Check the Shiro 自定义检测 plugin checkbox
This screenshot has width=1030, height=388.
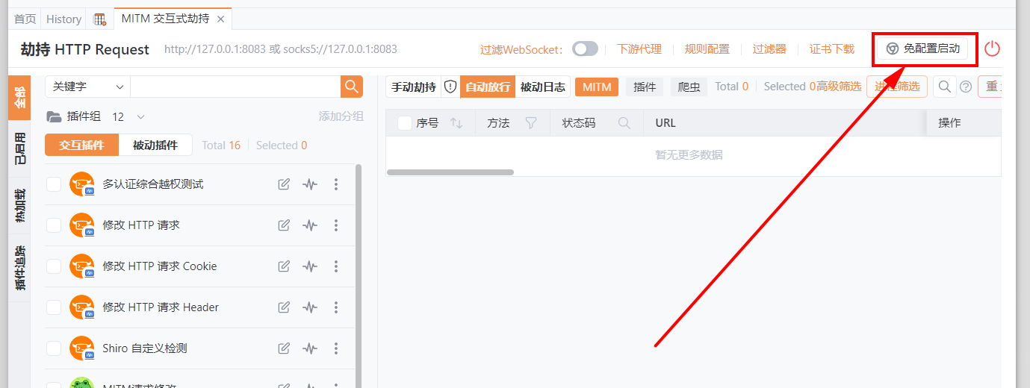54,348
